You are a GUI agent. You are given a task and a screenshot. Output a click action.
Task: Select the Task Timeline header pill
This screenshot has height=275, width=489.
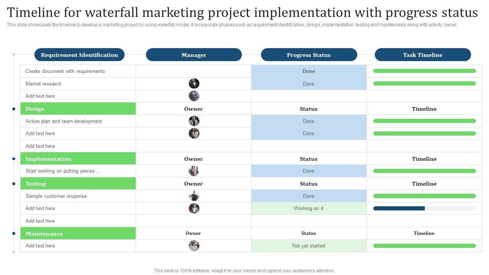point(423,55)
